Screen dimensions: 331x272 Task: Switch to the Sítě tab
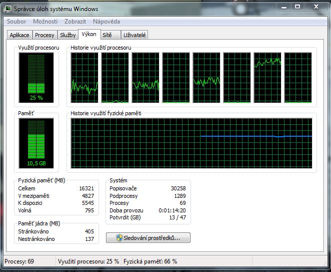click(110, 35)
